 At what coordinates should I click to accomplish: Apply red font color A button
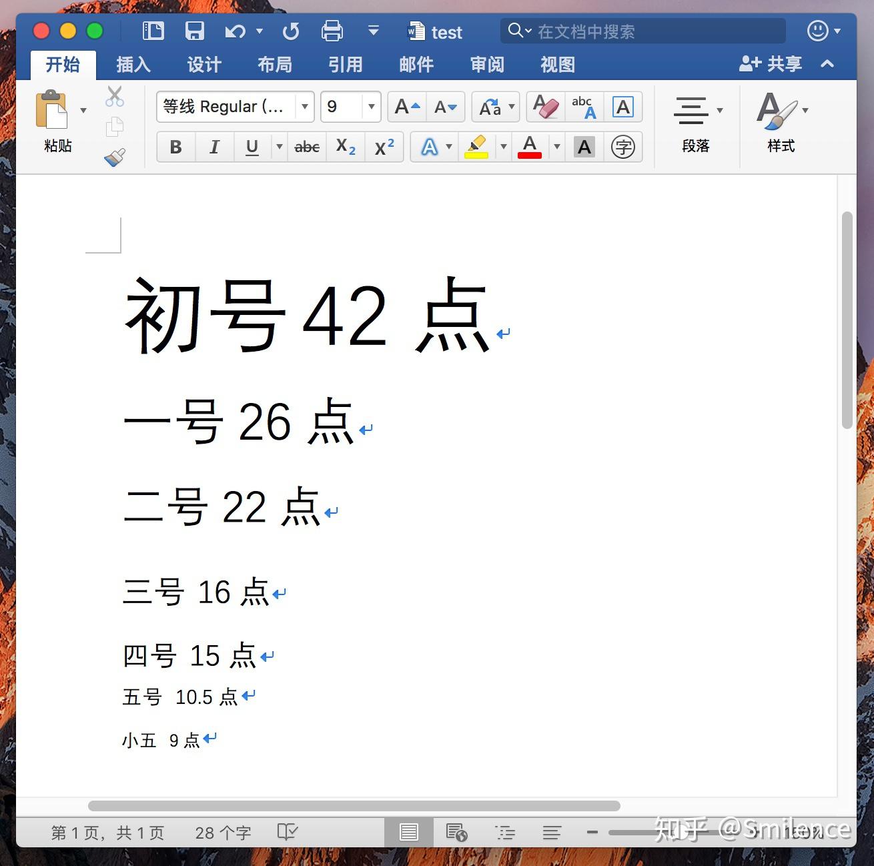[x=530, y=147]
